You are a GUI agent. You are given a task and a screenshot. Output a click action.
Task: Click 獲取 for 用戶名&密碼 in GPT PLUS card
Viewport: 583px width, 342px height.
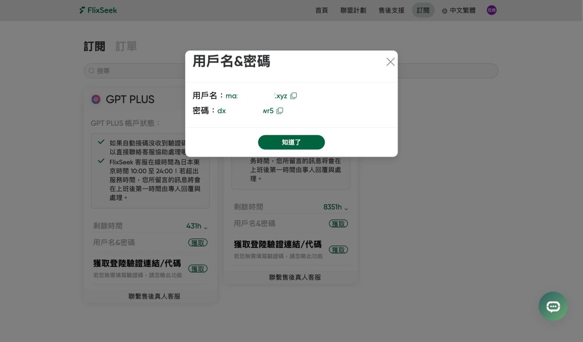[x=198, y=243]
